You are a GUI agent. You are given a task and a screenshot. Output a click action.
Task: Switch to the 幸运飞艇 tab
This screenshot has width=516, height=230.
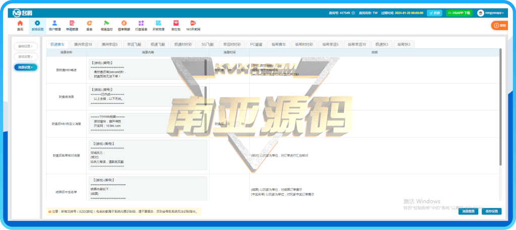tap(134, 44)
